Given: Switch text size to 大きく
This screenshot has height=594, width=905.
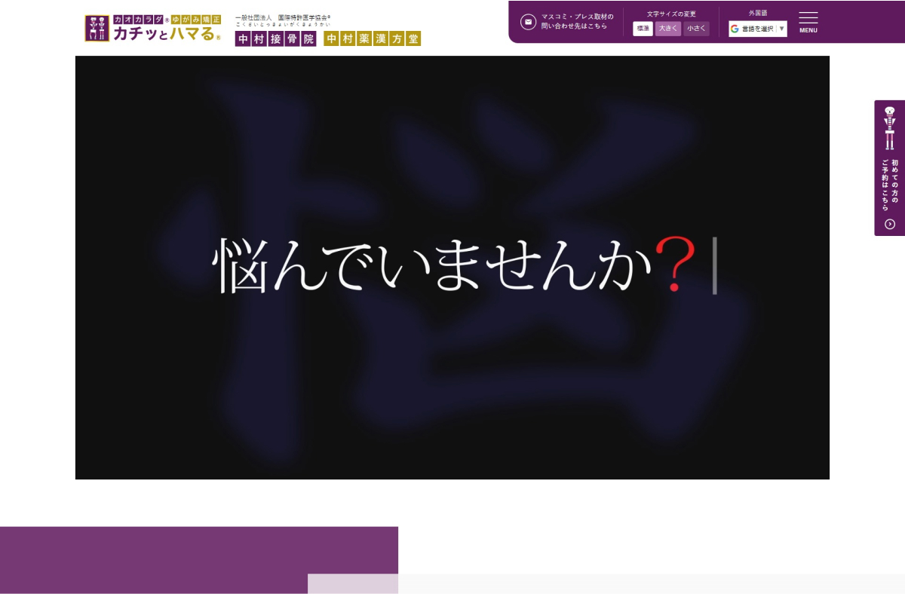Looking at the screenshot, I should [667, 29].
